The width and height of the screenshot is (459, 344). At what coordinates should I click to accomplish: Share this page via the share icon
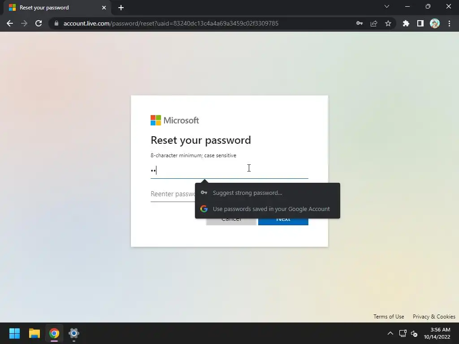(x=374, y=23)
